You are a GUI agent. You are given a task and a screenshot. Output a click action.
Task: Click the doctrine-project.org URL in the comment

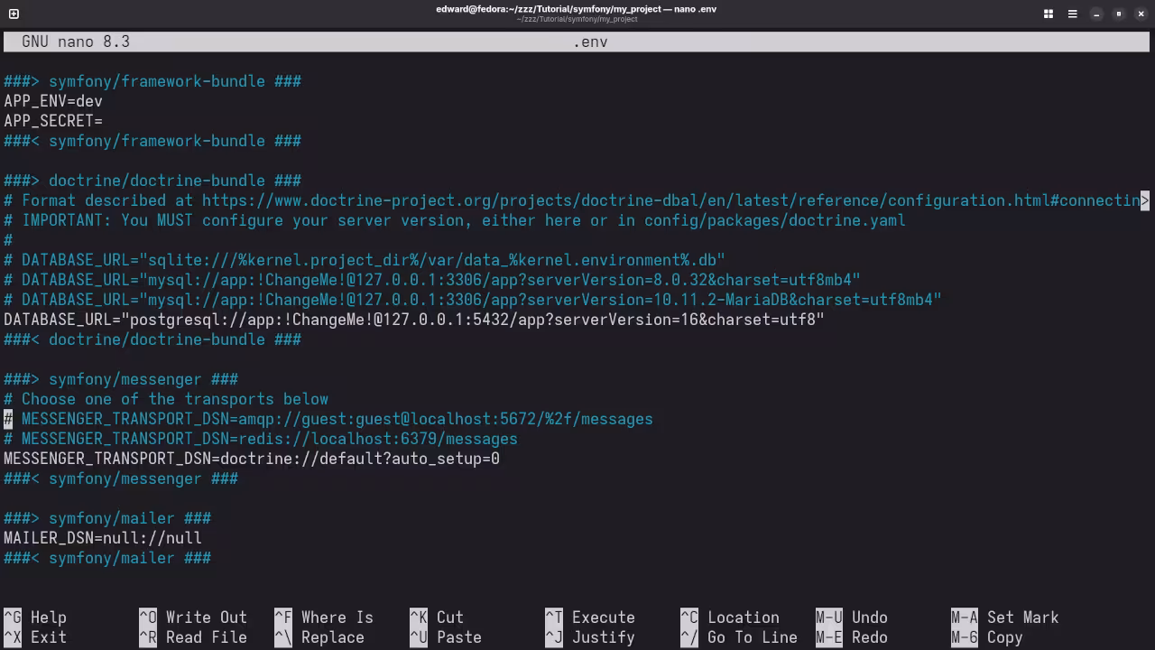click(x=671, y=200)
